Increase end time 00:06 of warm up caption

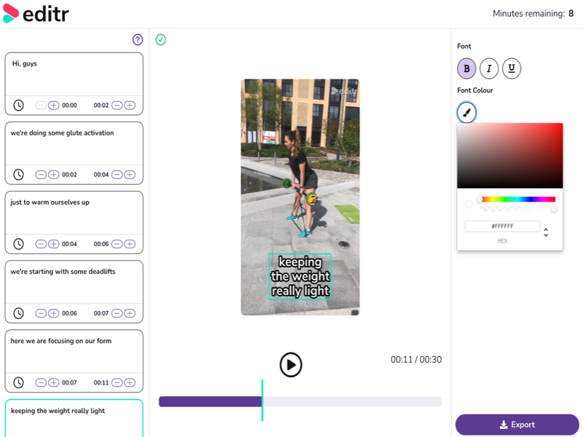(x=130, y=244)
